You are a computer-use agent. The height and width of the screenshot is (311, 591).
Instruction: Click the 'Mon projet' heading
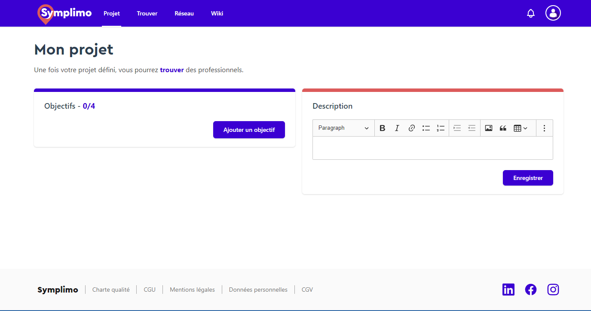74,50
